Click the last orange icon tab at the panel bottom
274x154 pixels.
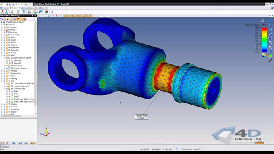[x=33, y=143]
